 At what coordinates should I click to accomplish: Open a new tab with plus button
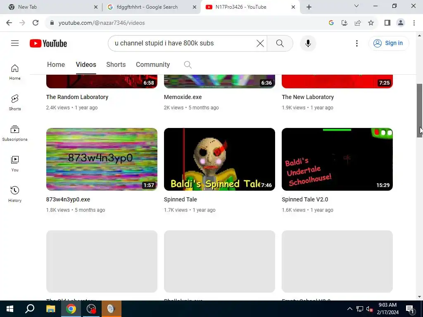[x=309, y=7]
